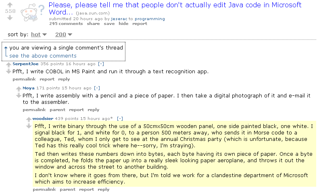Open the sort by hot dropdown
The image size is (317, 194).
click(39, 35)
